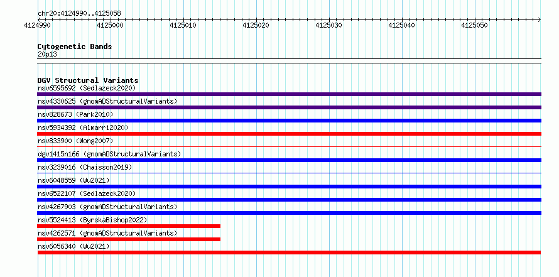Click the 4125020 ruler position
The width and height of the screenshot is (559, 277).
[x=256, y=26]
